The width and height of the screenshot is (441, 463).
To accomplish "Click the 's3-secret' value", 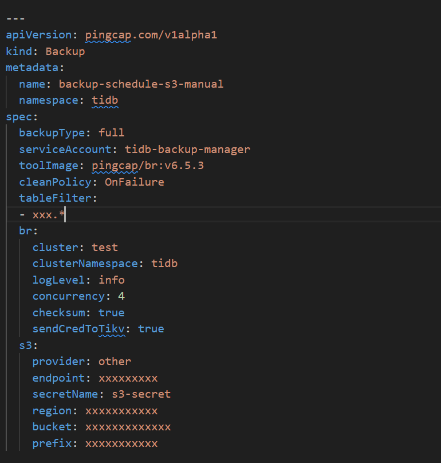I will coord(141,394).
